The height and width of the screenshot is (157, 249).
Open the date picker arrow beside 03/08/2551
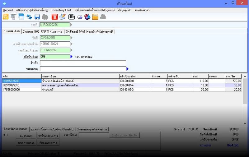[71, 38]
